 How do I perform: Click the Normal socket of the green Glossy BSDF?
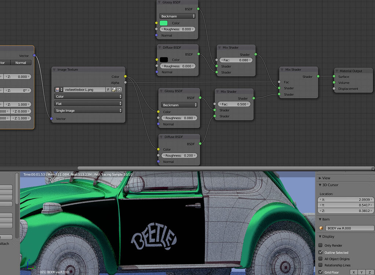click(157, 35)
